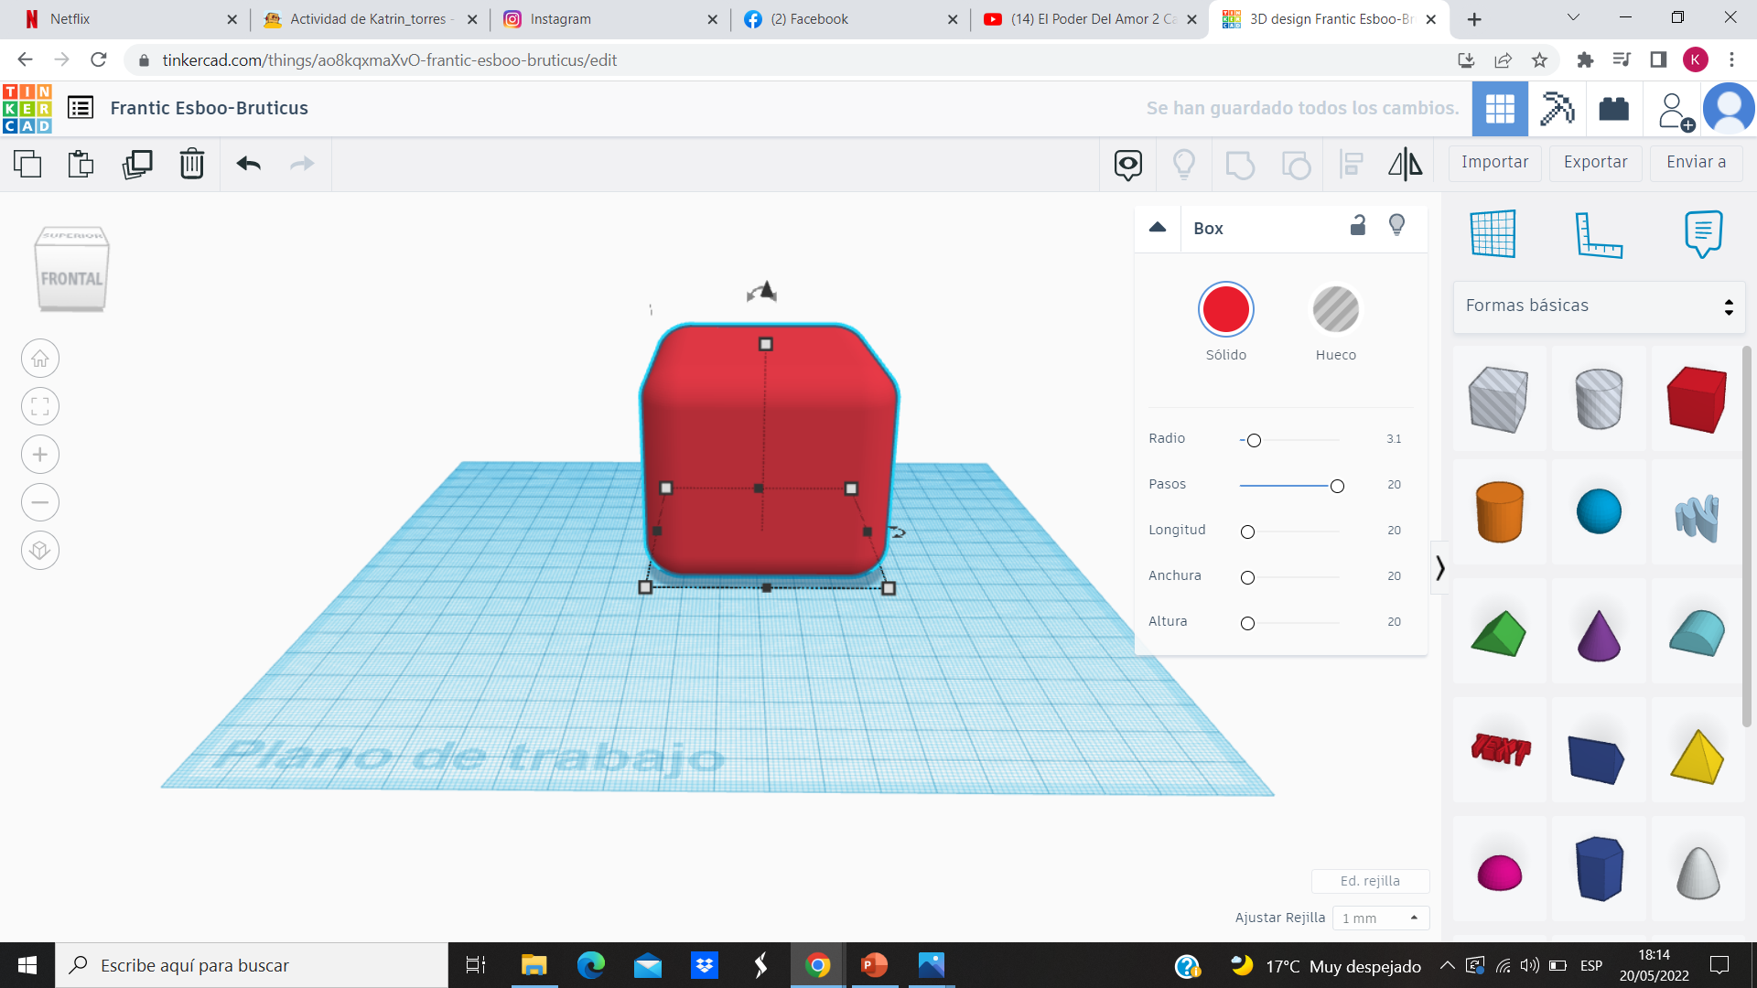Open Ajustar Rejilla 1 mm dropdown

point(1380,918)
